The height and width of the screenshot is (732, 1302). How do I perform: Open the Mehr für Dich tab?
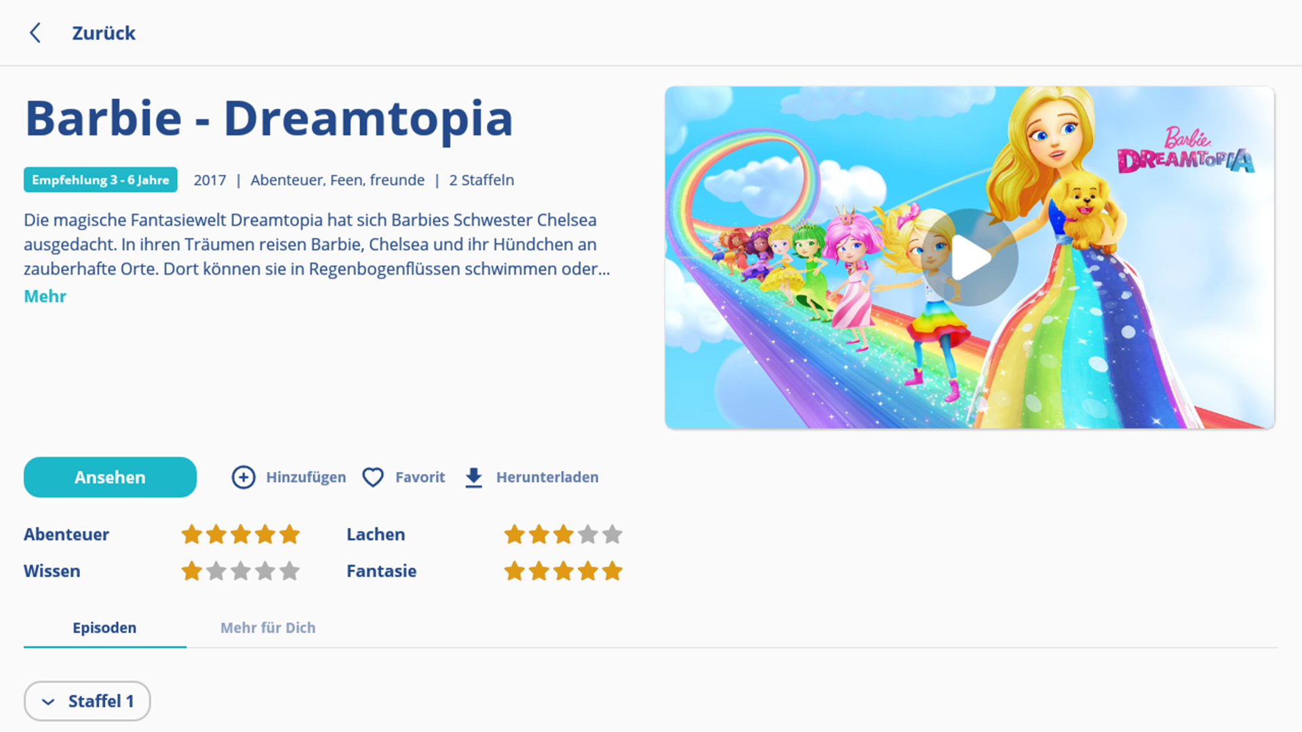268,628
